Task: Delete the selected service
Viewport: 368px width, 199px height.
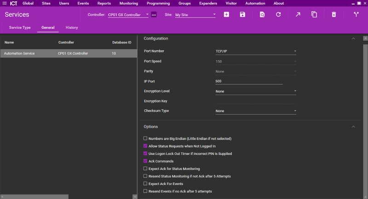Action: (x=334, y=15)
